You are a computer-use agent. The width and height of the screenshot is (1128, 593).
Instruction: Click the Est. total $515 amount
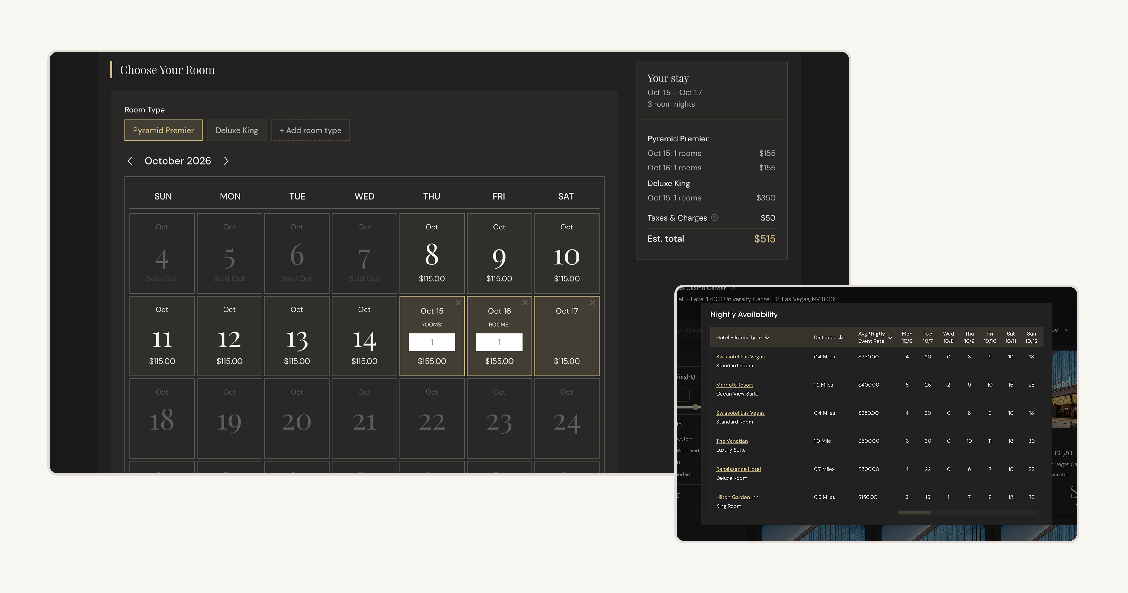pyautogui.click(x=765, y=239)
